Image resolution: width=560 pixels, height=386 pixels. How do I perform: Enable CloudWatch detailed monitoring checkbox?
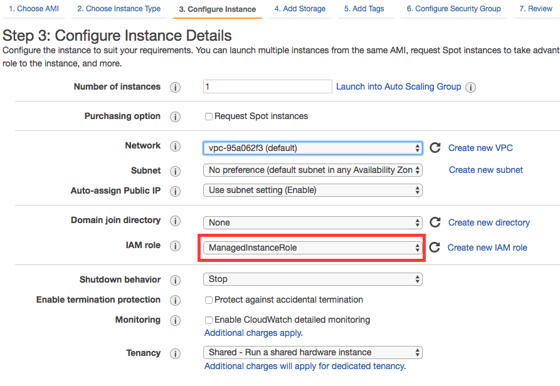point(209,320)
